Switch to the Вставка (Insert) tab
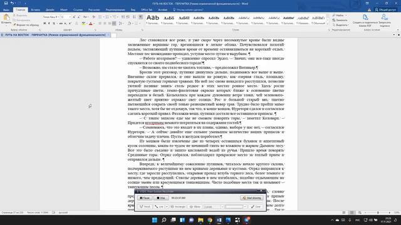The height and width of the screenshot is (225, 401). coord(35,10)
